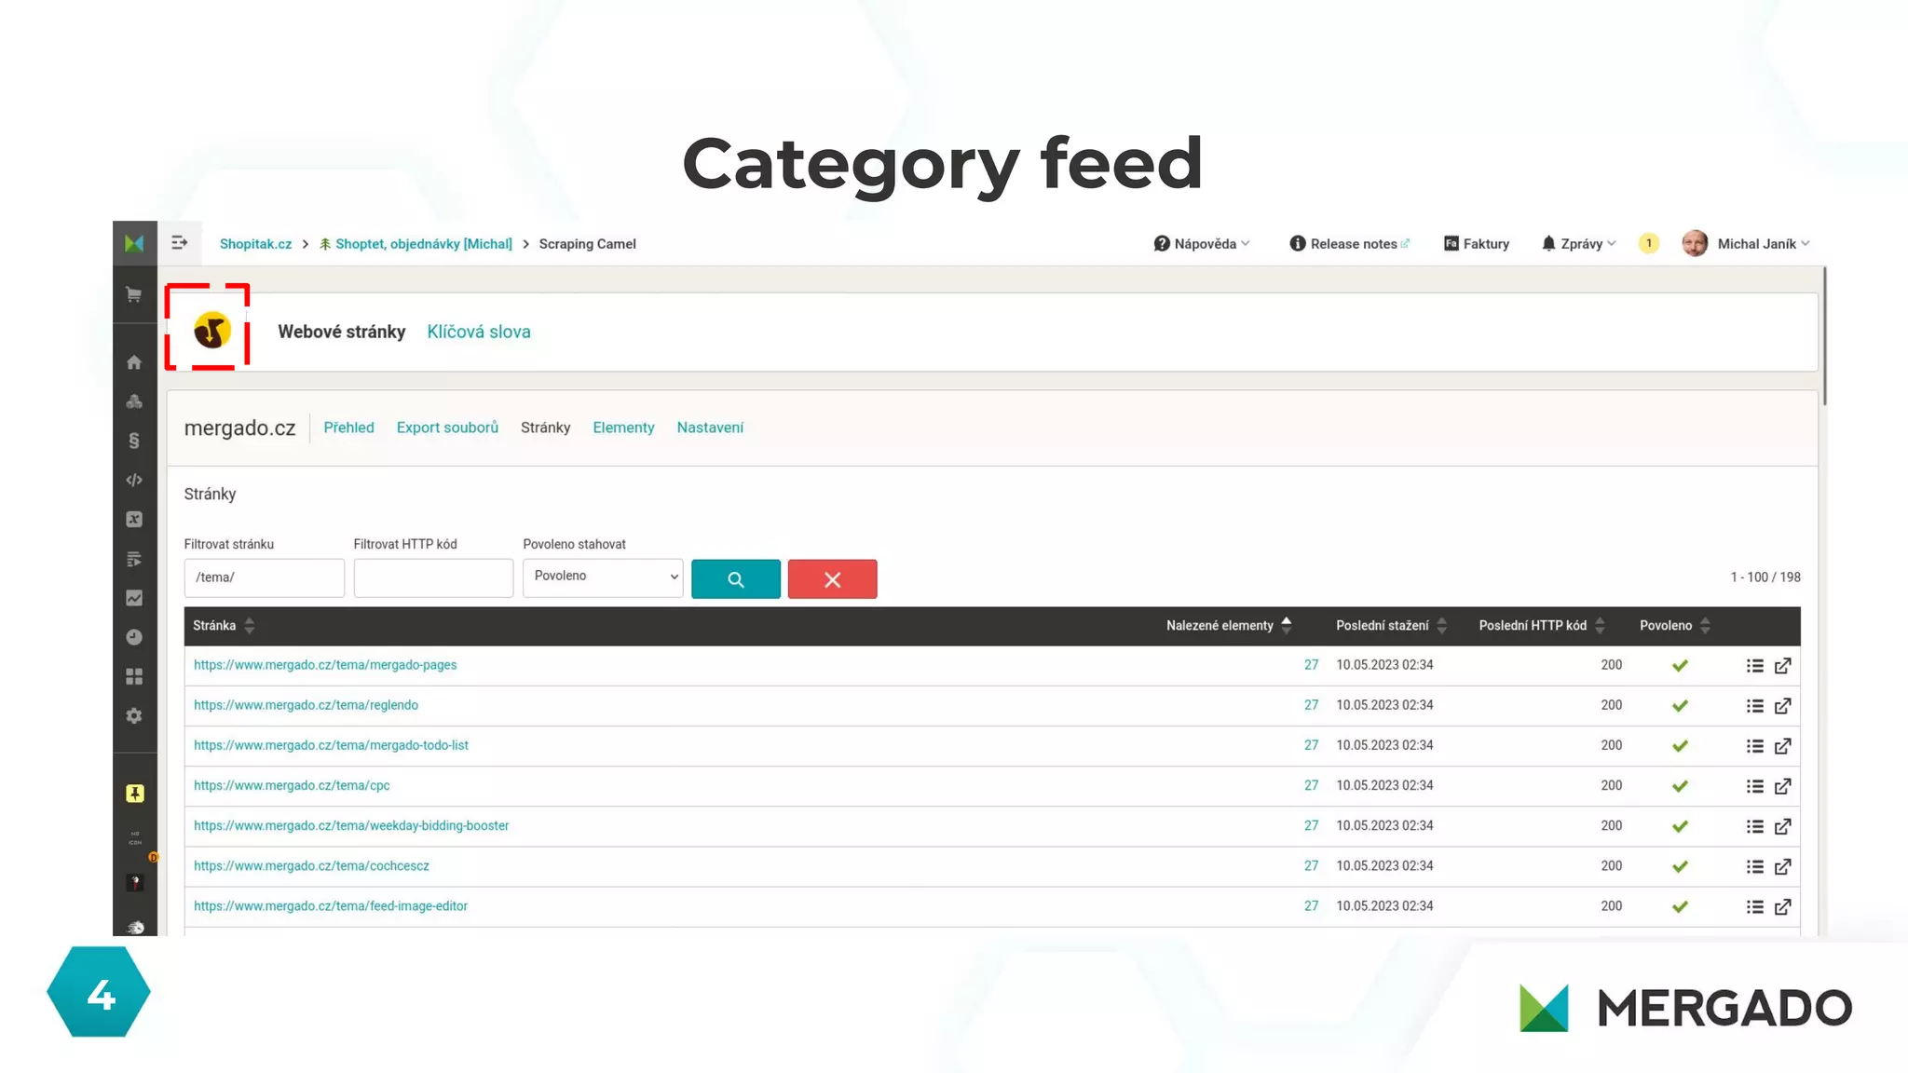Click the Filtrovat stránku input field

click(264, 577)
